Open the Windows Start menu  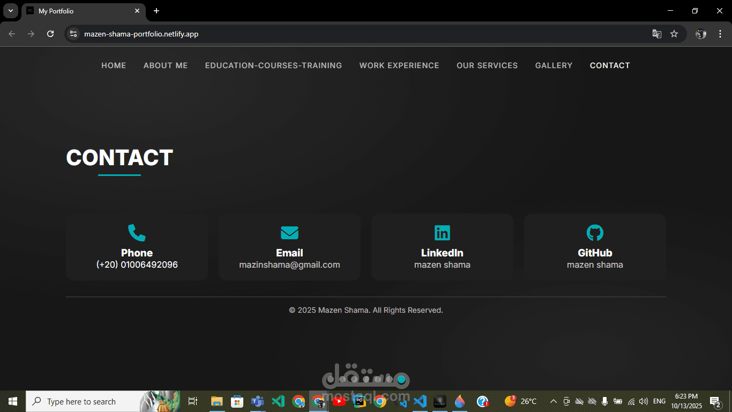(13, 401)
